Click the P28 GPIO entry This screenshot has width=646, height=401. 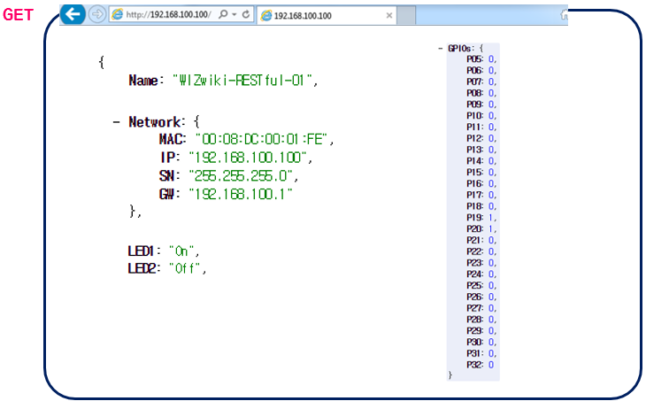pyautogui.click(x=481, y=320)
